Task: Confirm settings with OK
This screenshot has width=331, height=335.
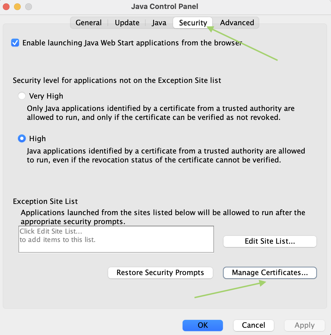Action: [x=202, y=325]
